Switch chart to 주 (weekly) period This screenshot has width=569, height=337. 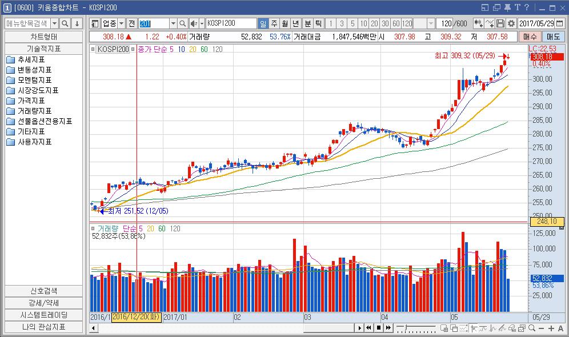click(x=274, y=23)
